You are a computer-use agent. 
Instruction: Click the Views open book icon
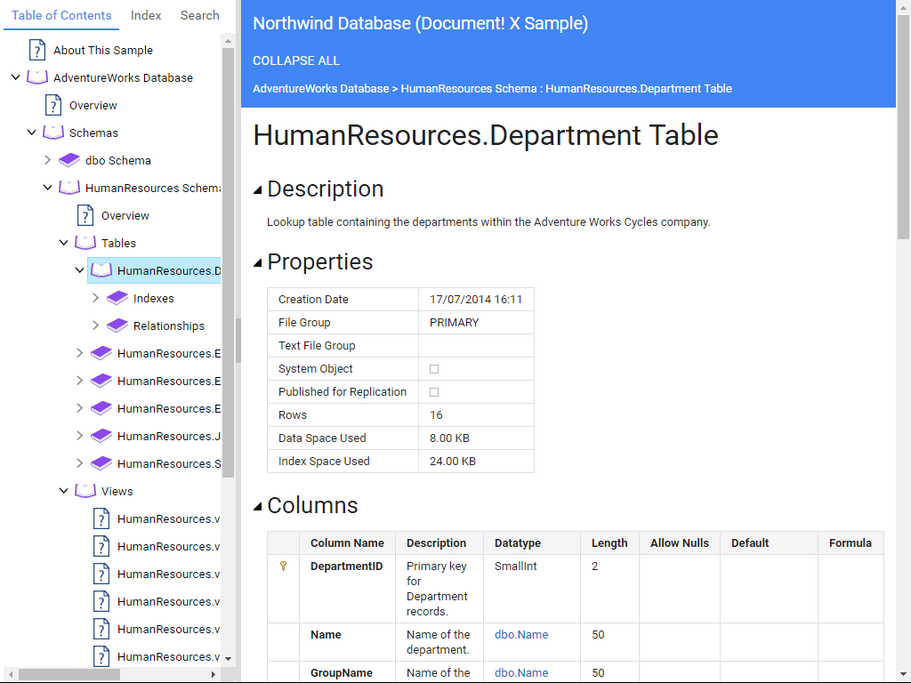pyautogui.click(x=85, y=491)
